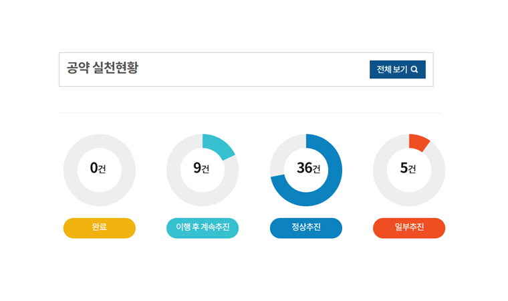Click the 9건 count number
Screen dimensions: 508x301
coord(201,169)
